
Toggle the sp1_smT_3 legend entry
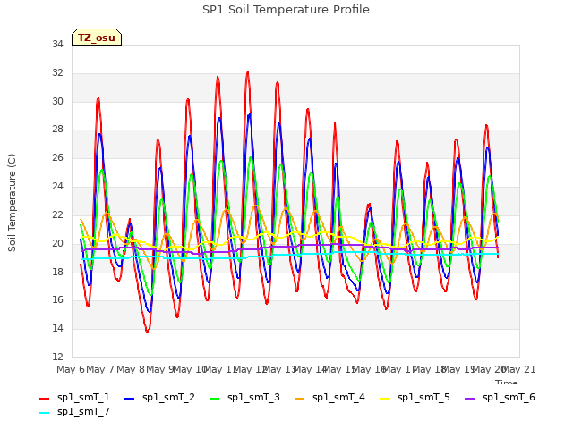pos(244,397)
